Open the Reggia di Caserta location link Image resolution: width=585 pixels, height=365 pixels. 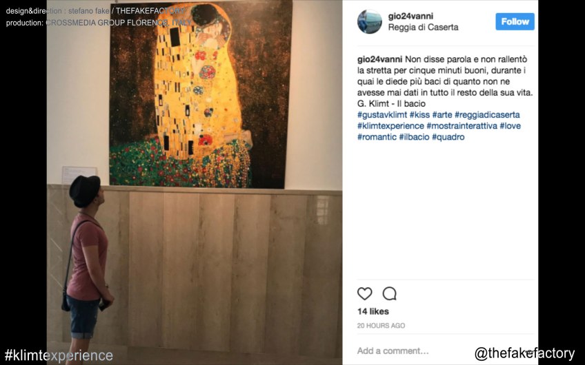click(423, 27)
